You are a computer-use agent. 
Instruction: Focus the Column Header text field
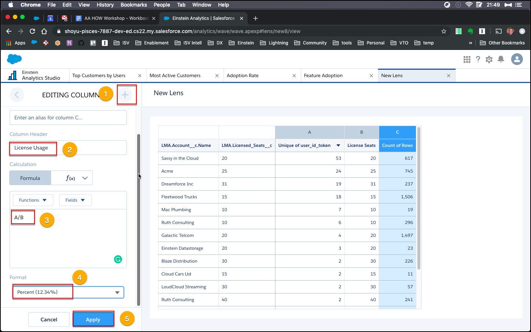[68, 148]
